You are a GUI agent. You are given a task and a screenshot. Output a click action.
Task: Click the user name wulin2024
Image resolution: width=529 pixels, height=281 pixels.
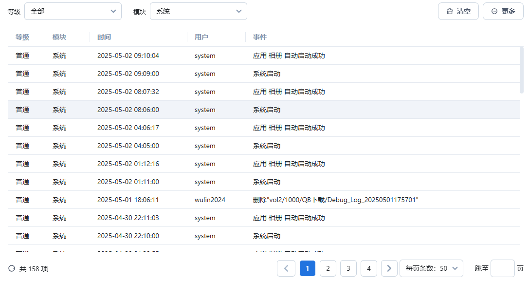click(x=210, y=200)
